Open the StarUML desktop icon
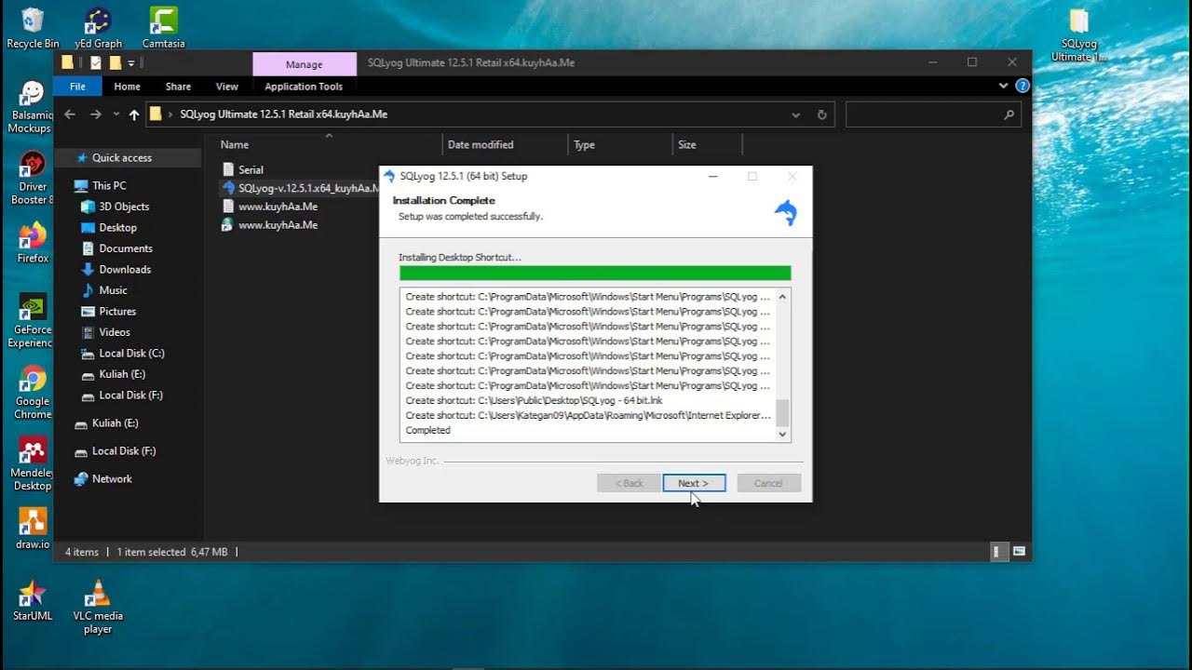 pos(32,600)
